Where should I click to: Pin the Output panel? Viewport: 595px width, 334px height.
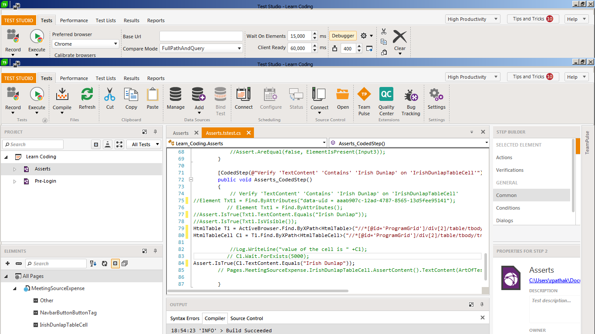point(482,304)
